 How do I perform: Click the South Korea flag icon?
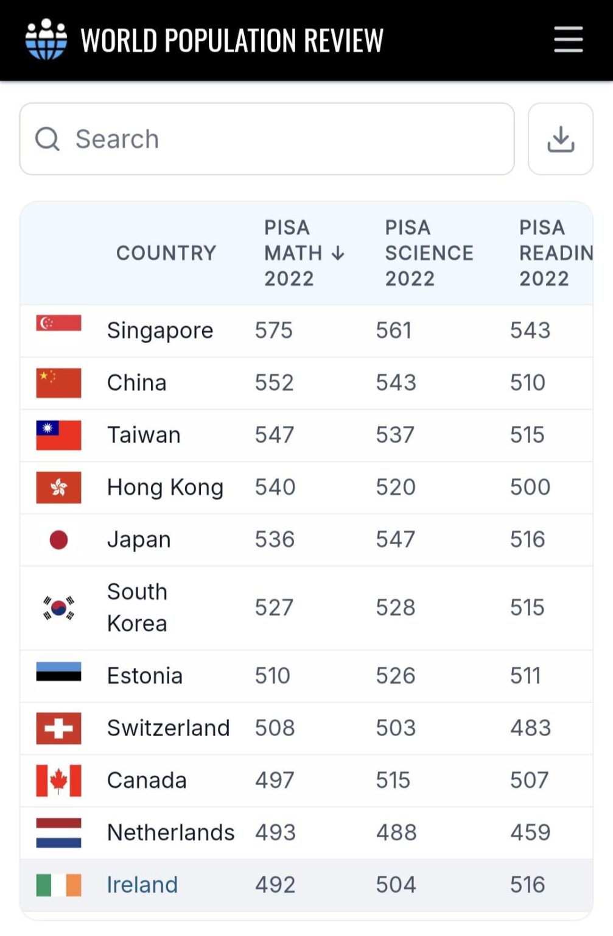click(58, 608)
